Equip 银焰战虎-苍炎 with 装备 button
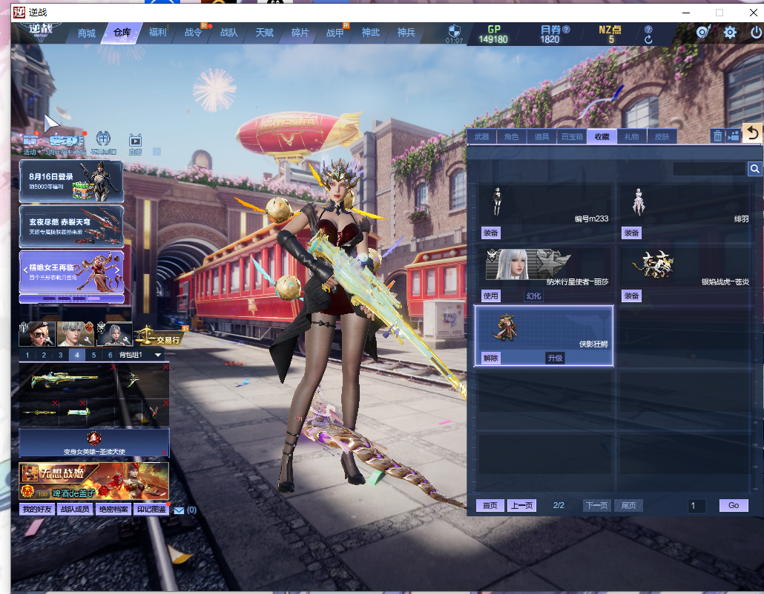 [631, 296]
